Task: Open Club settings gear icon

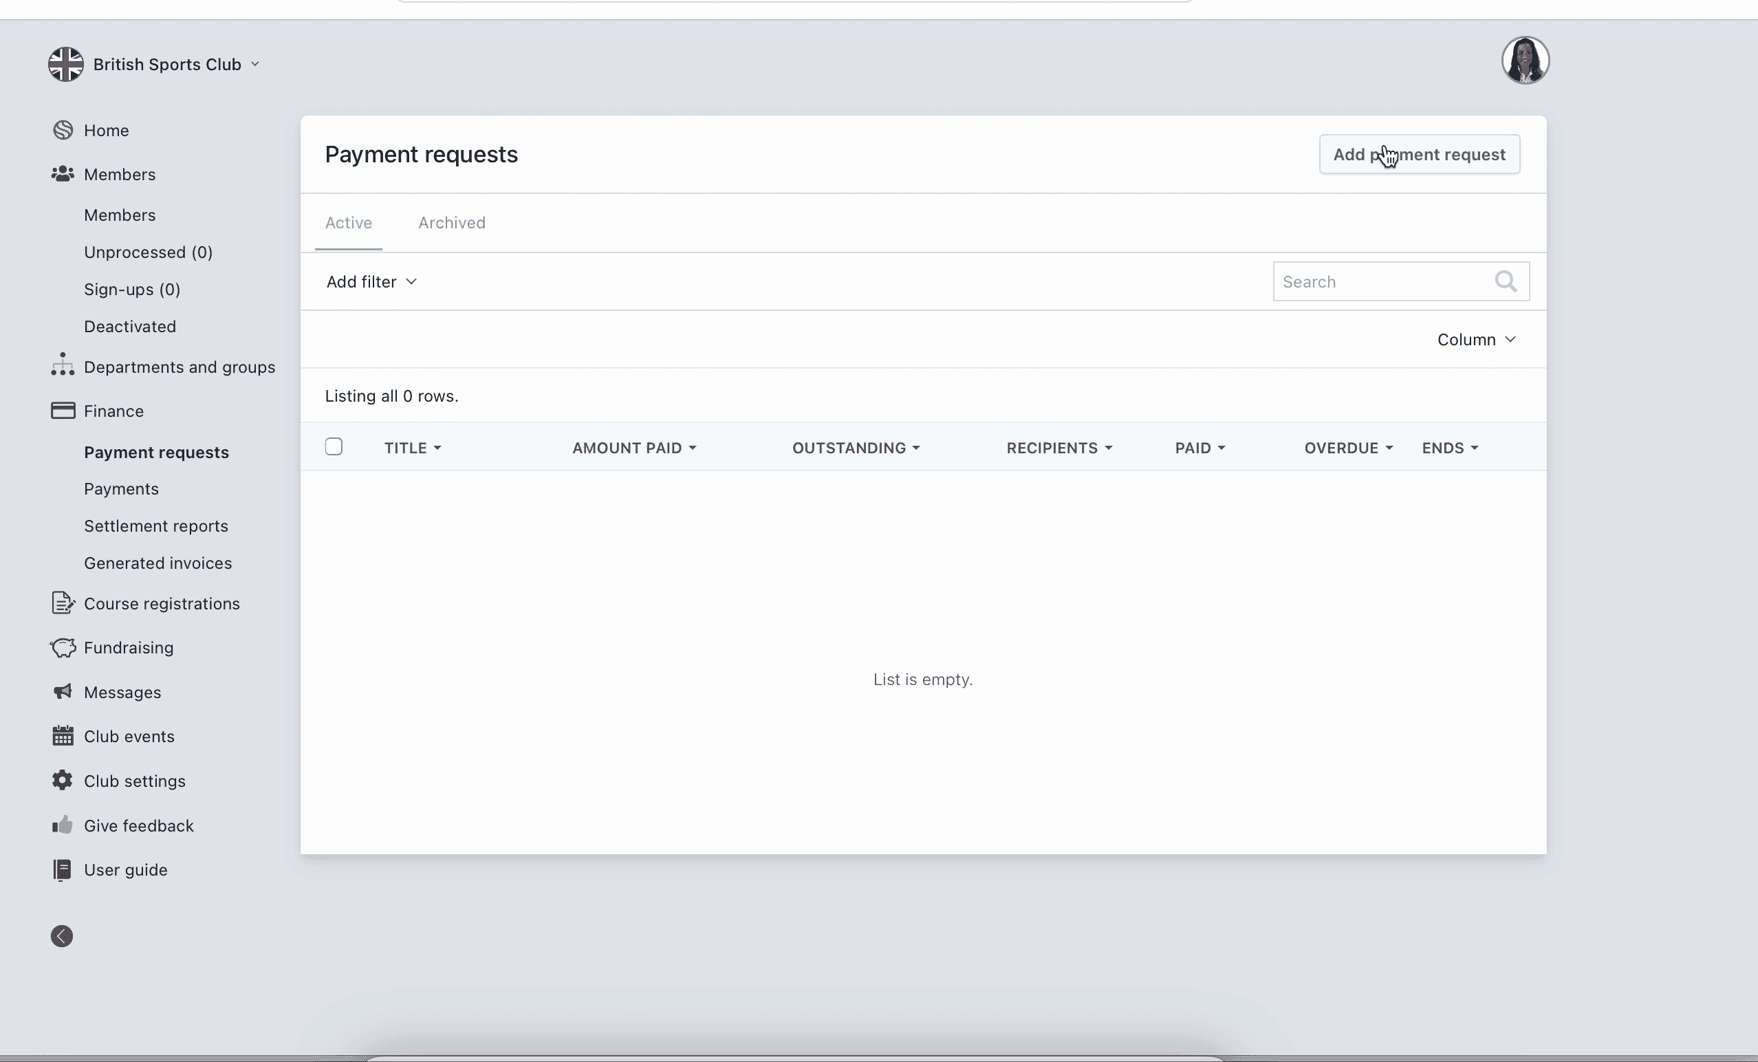Action: pos(62,781)
